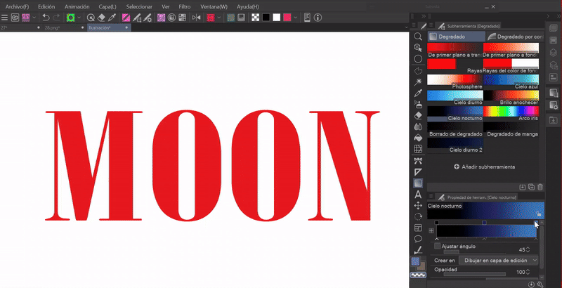
Task: Select the Correct line tool
Action: tap(418, 250)
